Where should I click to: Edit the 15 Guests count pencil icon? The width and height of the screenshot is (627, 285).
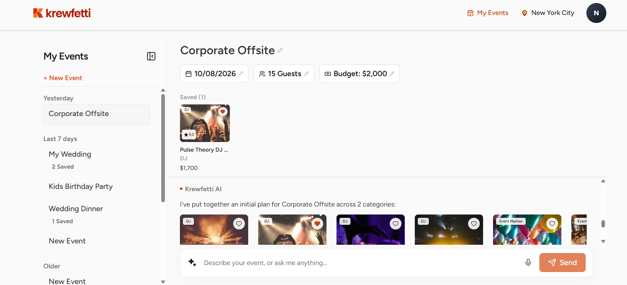pos(307,74)
